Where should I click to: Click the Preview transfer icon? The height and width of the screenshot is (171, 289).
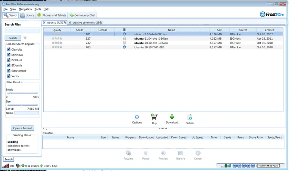pos(163,153)
